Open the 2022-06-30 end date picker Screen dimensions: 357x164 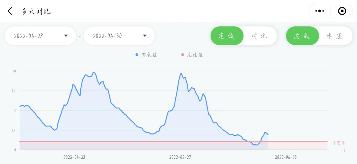(107, 36)
